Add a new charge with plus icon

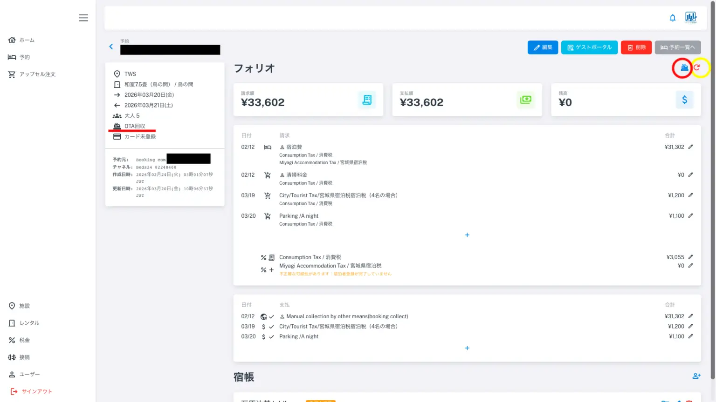point(467,235)
